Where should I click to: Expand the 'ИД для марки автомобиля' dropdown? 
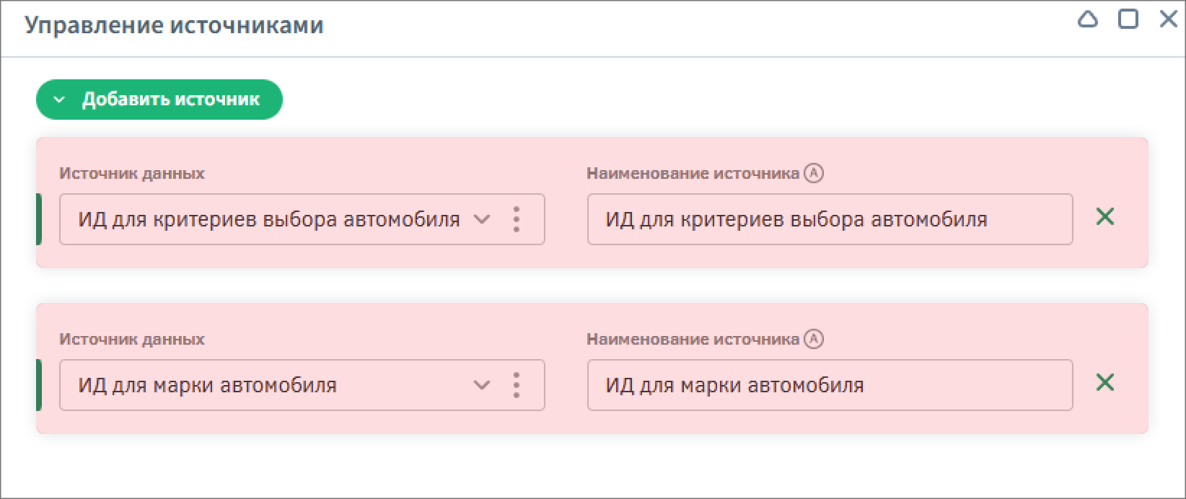tap(482, 385)
